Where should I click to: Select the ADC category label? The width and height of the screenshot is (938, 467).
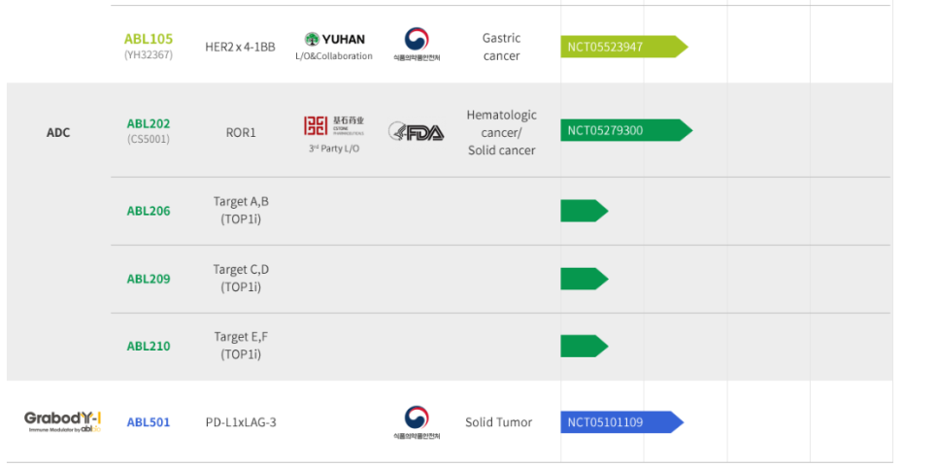pos(58,133)
